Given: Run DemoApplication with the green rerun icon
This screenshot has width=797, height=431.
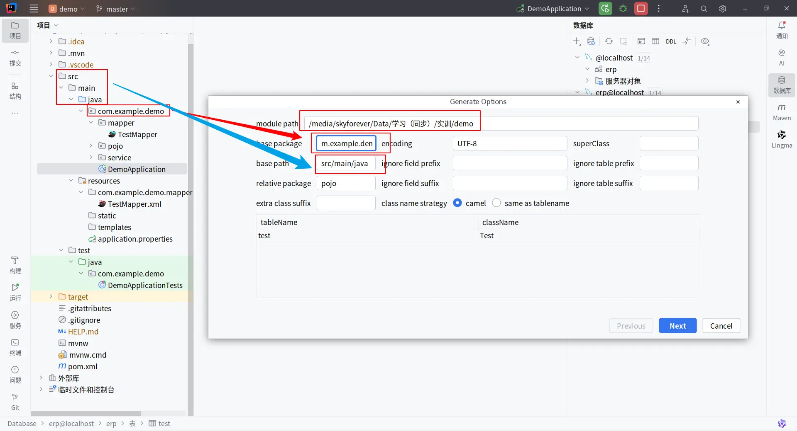Looking at the screenshot, I should [x=605, y=9].
